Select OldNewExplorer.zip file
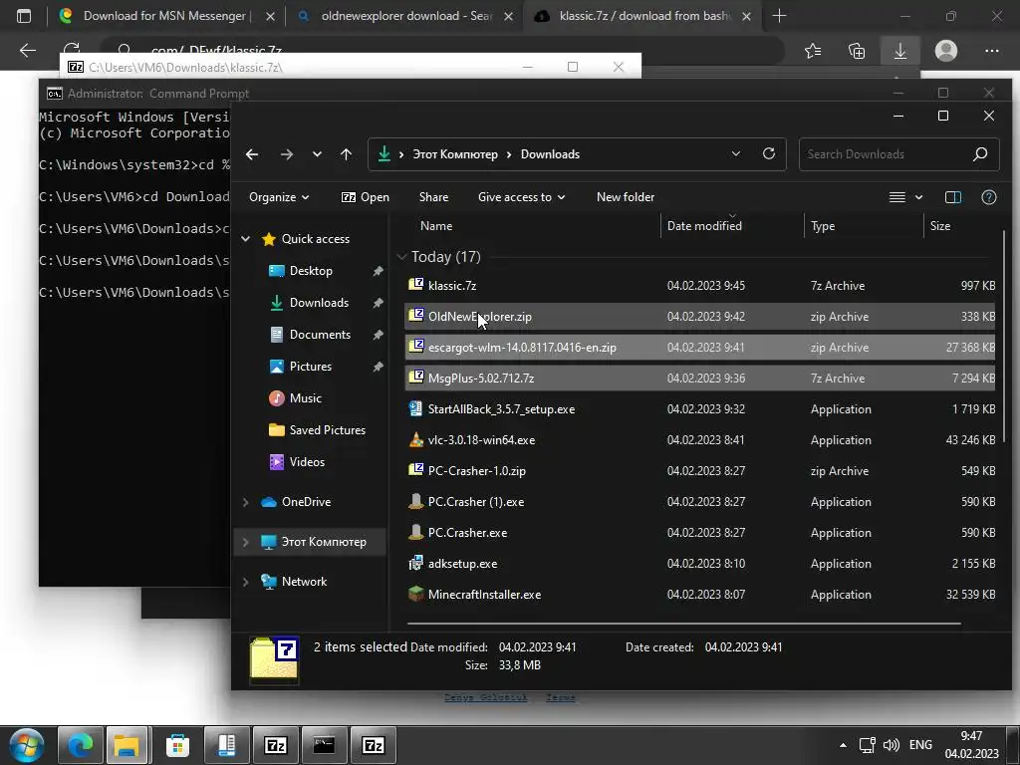Image resolution: width=1020 pixels, height=765 pixels. pos(700,316)
